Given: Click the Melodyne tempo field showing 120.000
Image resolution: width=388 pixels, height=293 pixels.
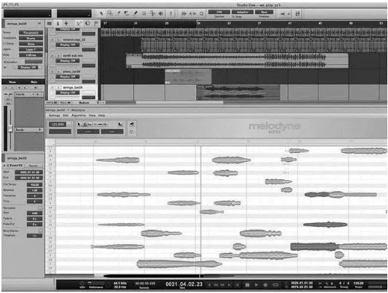Looking at the screenshot, I should (58, 125).
